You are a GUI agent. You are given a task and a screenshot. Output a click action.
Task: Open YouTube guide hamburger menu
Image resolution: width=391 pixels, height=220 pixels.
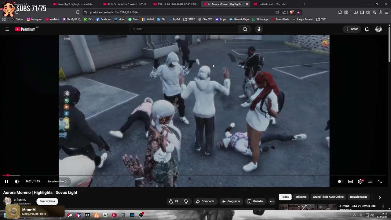click(7, 29)
